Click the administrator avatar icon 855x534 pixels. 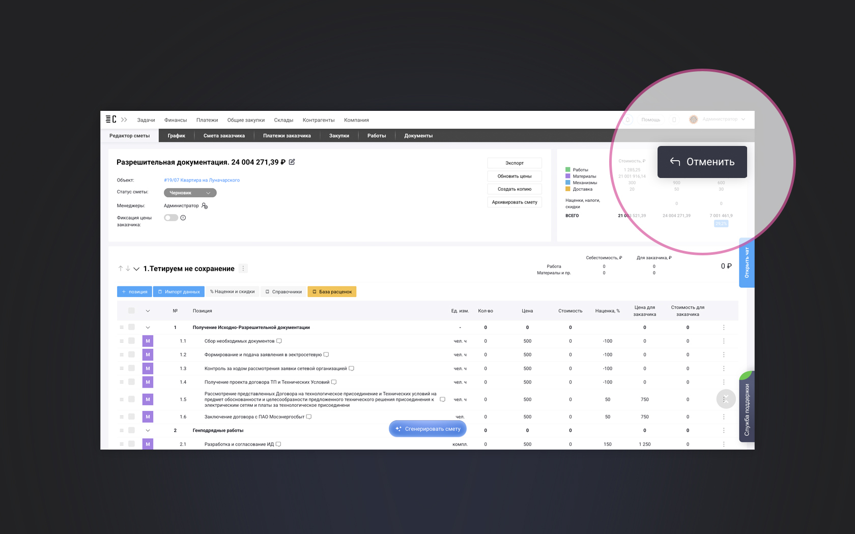coord(693,120)
